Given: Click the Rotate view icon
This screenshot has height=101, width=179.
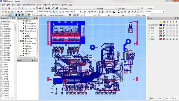Looking at the screenshot, I should (x=119, y=12).
